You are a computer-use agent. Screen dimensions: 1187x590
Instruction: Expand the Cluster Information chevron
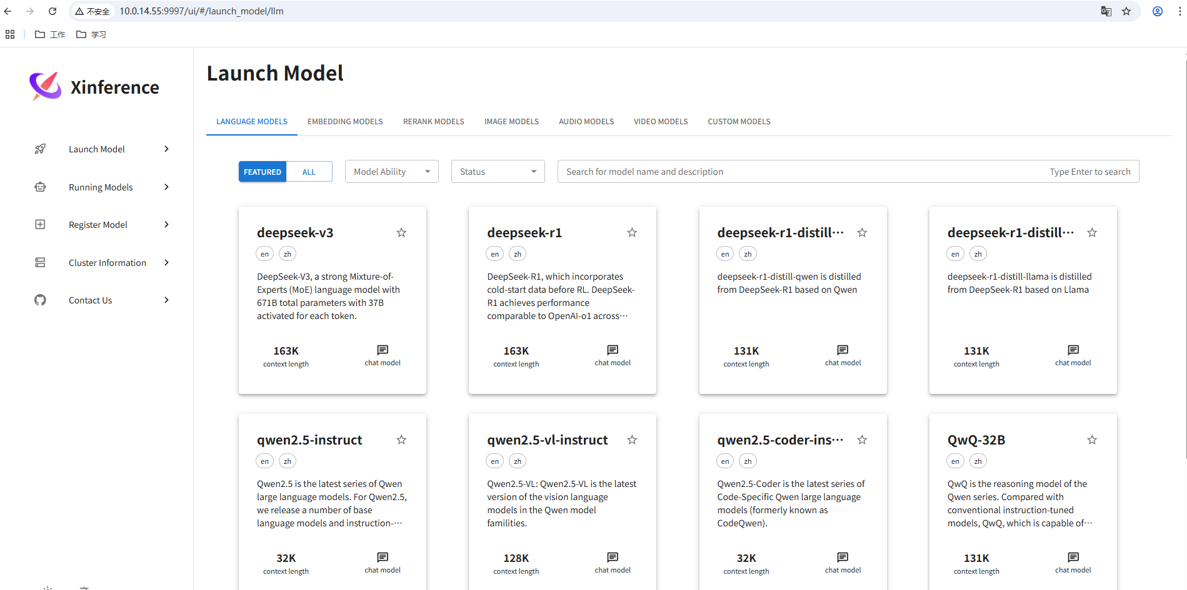166,262
